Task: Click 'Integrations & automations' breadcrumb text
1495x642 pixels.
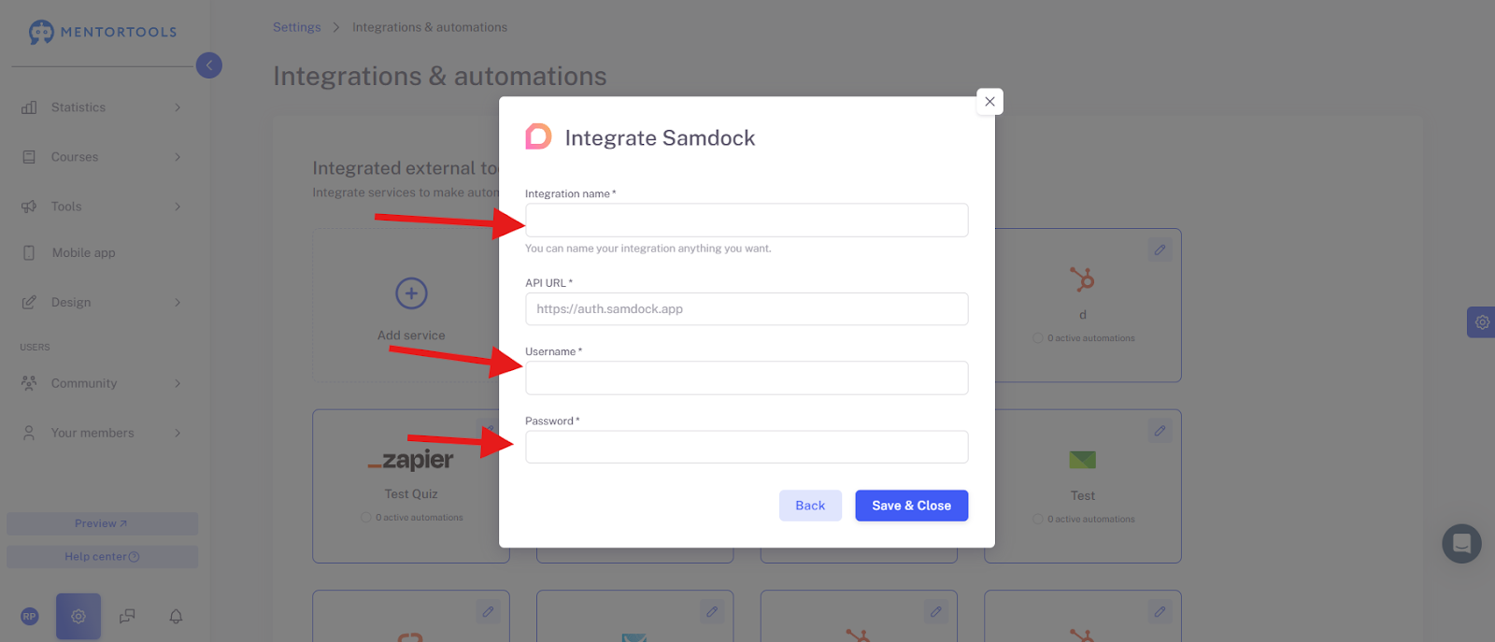Action: tap(430, 27)
